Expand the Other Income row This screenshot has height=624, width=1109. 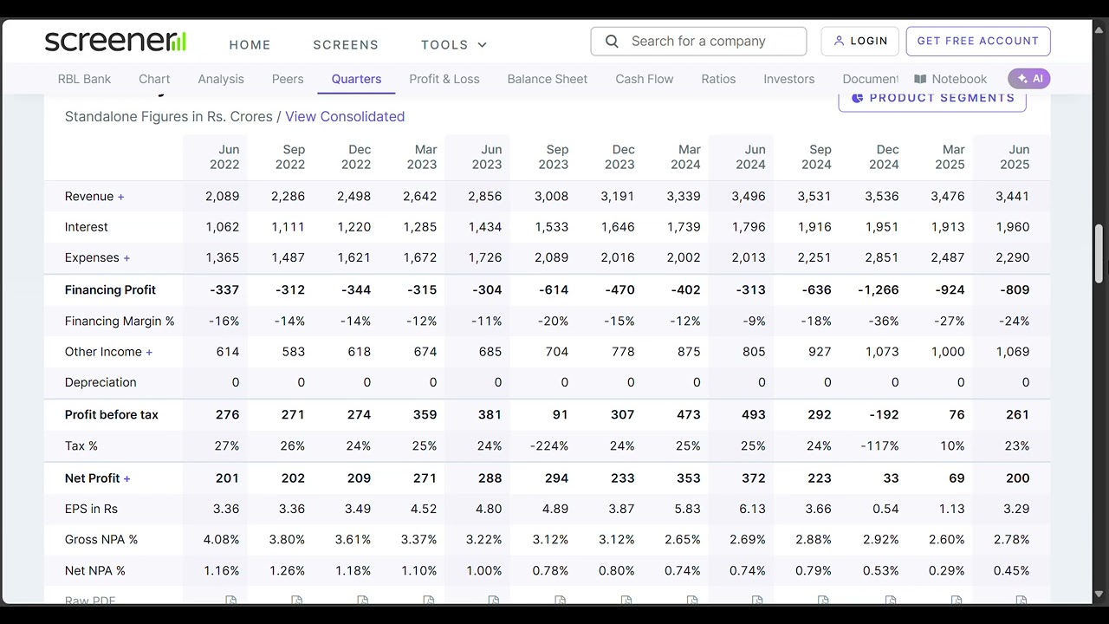tap(149, 352)
